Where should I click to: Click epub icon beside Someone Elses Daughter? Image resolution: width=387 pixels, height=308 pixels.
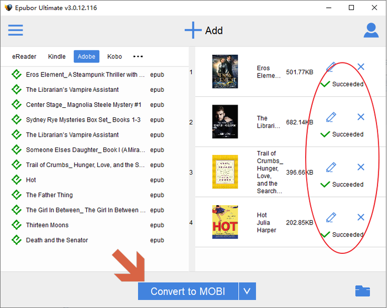click(17, 149)
